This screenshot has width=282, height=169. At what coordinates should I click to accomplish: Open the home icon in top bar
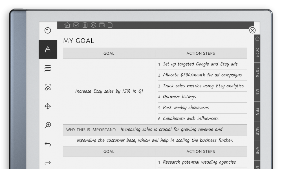pos(67,25)
